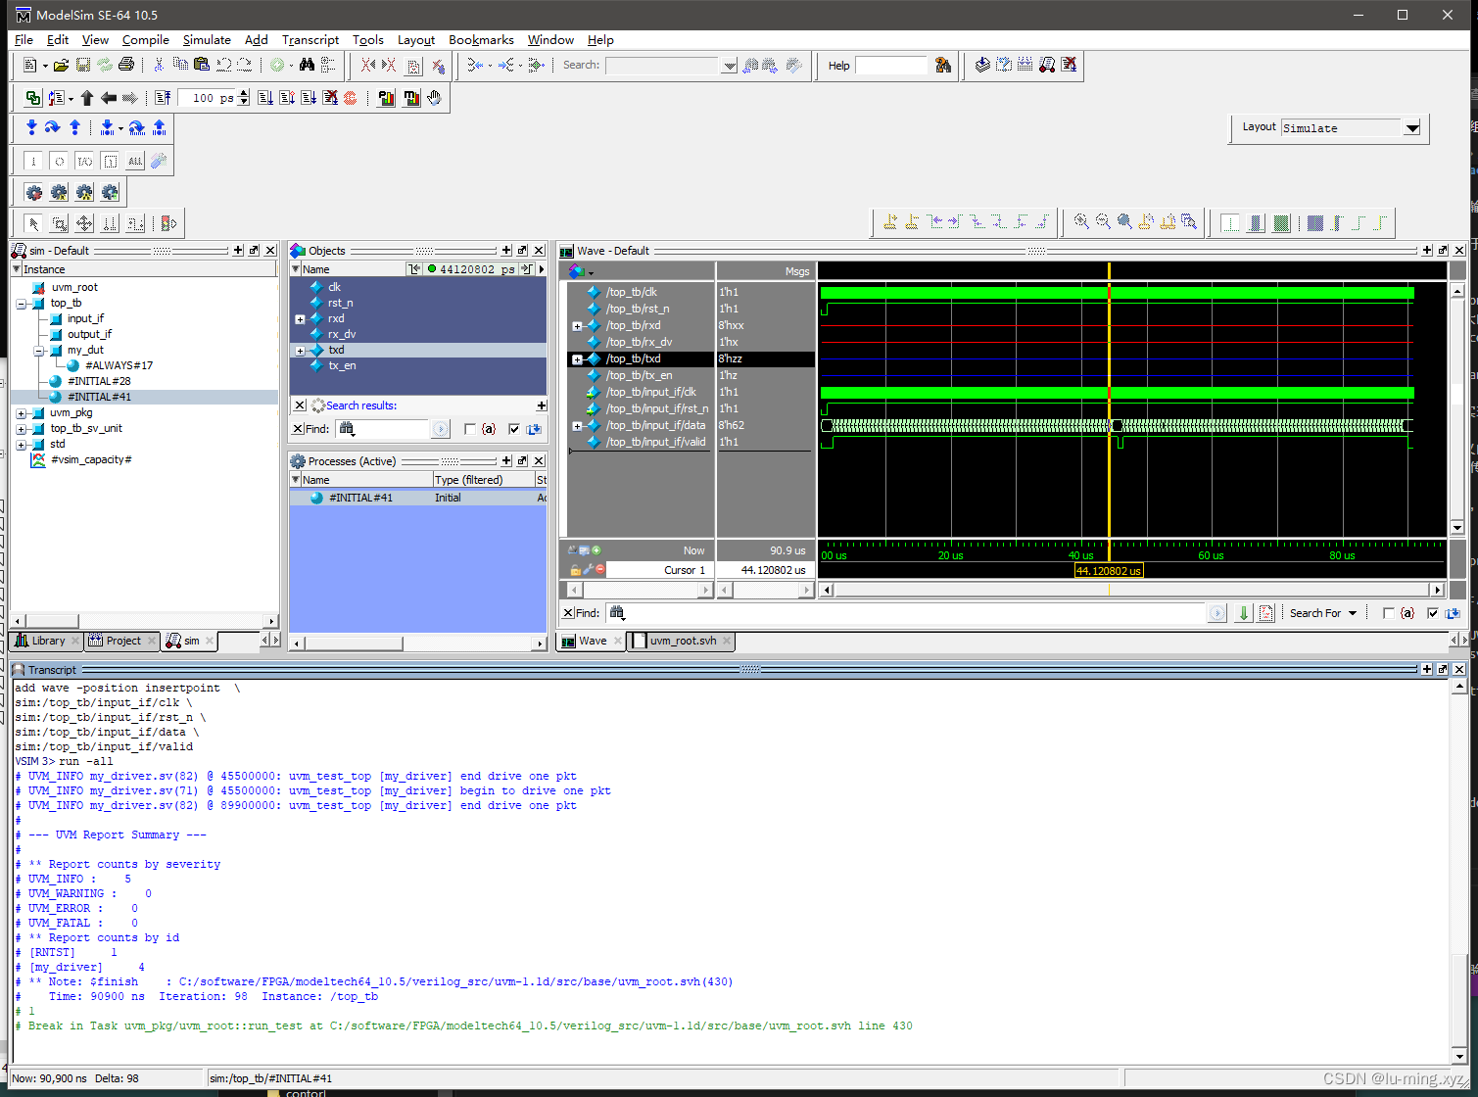The height and width of the screenshot is (1097, 1478).
Task: Click the Step Over curved arrow icon
Action: coord(53,128)
